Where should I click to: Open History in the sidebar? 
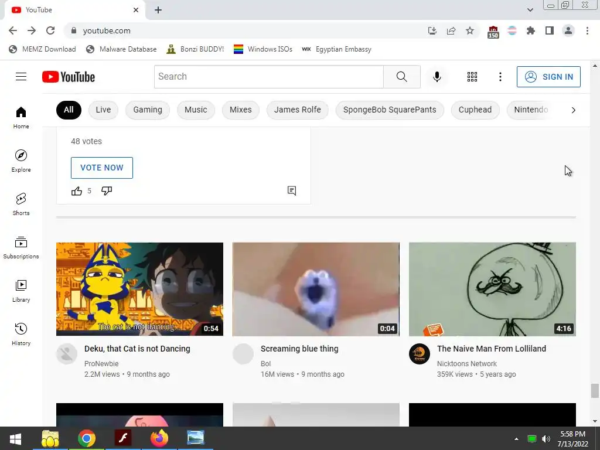21,334
